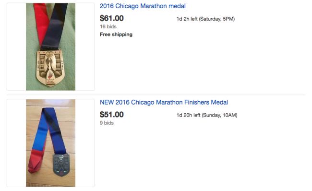Viewport: 312px width, 191px height.
Task: Click the divider line between the two listings
Action: click(x=156, y=95)
